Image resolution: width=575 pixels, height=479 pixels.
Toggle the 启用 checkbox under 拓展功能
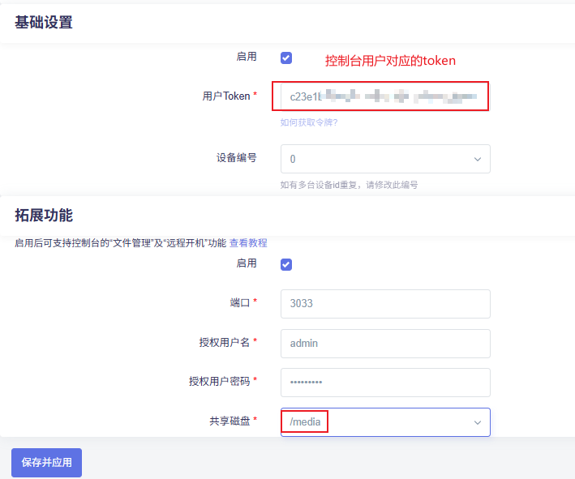click(x=286, y=264)
